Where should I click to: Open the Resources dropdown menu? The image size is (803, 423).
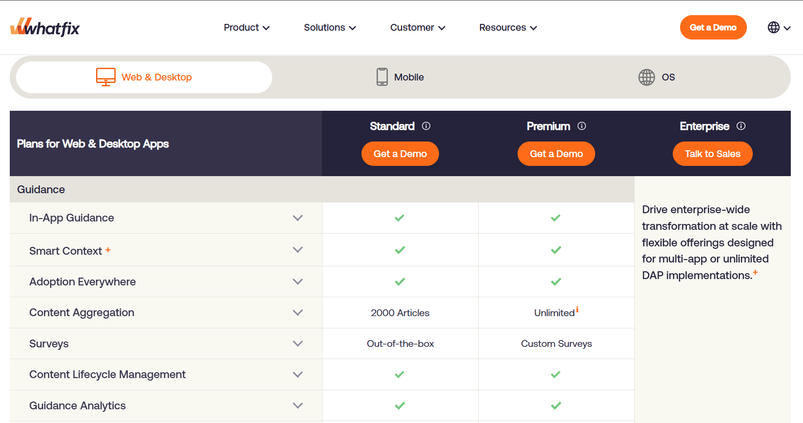pyautogui.click(x=508, y=27)
